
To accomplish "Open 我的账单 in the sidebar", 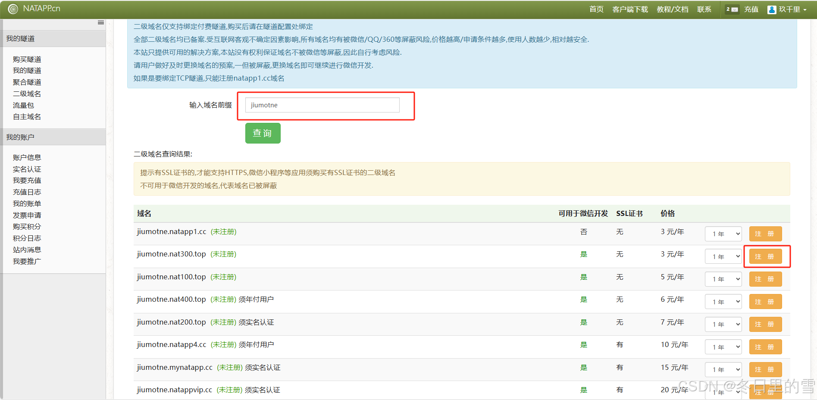I will point(27,203).
